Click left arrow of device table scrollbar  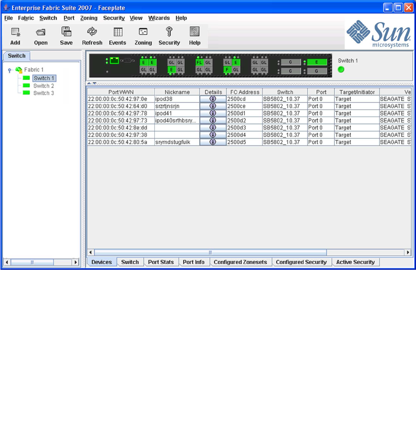pyautogui.click(x=91, y=253)
